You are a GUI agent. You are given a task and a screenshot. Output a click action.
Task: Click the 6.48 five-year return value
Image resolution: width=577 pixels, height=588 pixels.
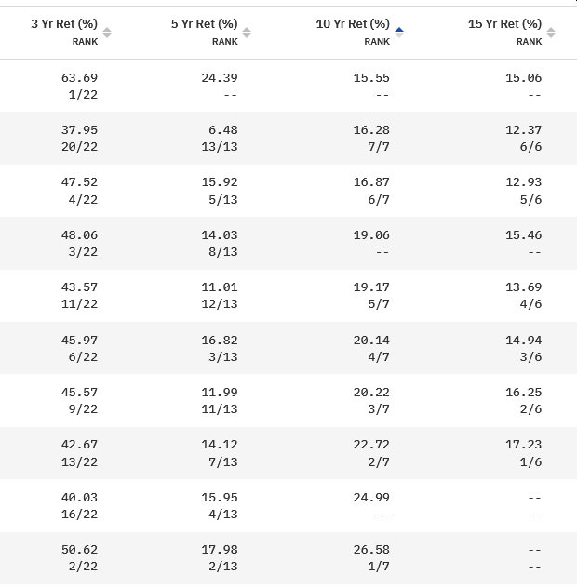(223, 130)
